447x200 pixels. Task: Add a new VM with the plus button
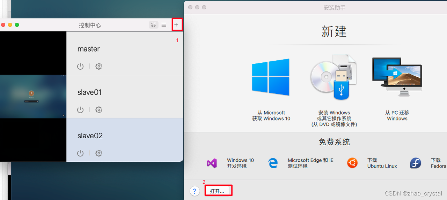tap(176, 25)
